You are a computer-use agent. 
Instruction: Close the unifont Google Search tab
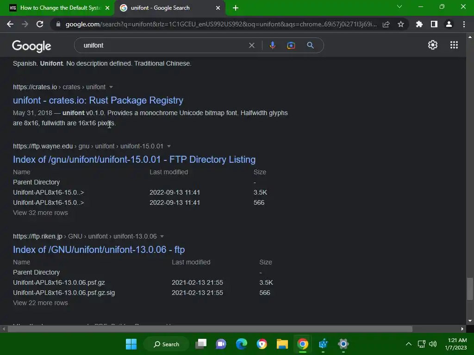(x=218, y=8)
